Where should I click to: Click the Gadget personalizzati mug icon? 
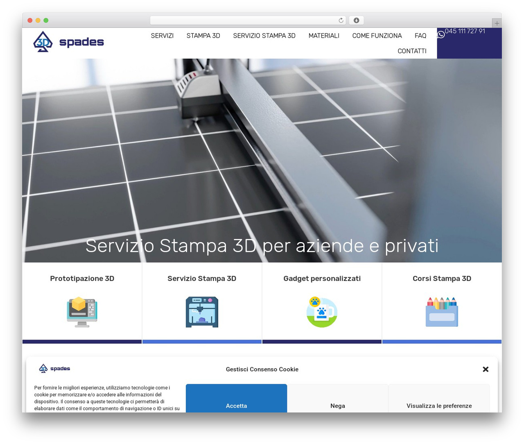322,312
